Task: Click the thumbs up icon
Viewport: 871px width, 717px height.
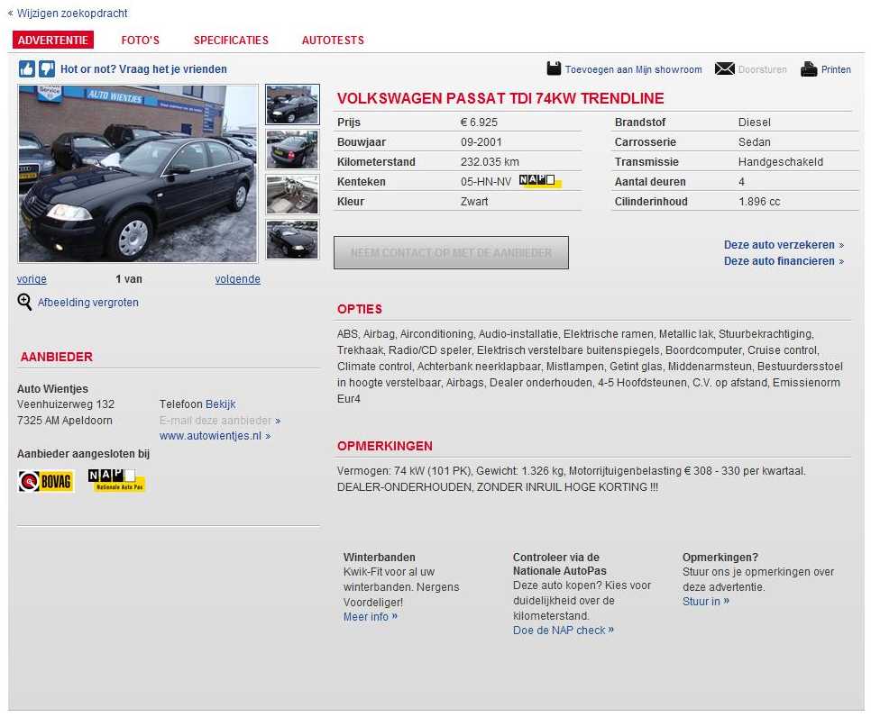Action: [27, 68]
